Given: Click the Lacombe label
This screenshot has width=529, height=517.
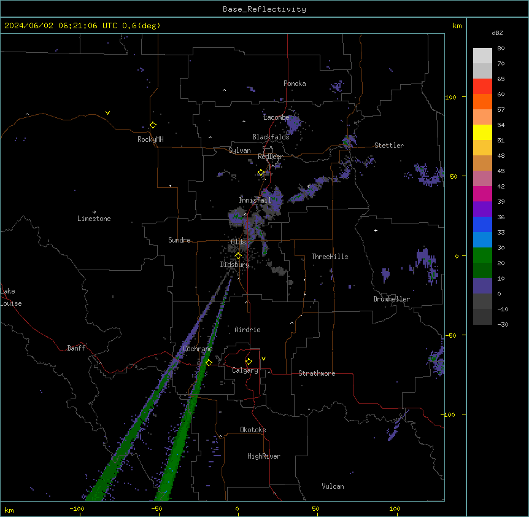Looking at the screenshot, I should (276, 117).
